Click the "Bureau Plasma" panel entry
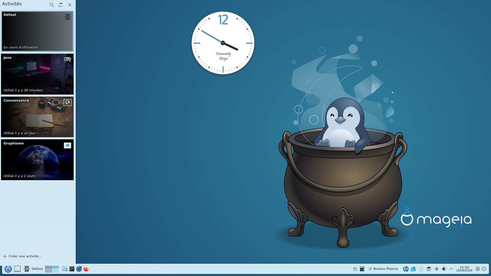The width and height of the screenshot is (491, 276). point(383,269)
